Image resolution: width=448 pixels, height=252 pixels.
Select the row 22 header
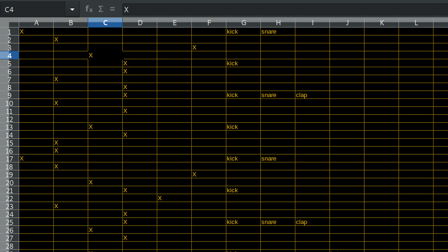pos(9,198)
